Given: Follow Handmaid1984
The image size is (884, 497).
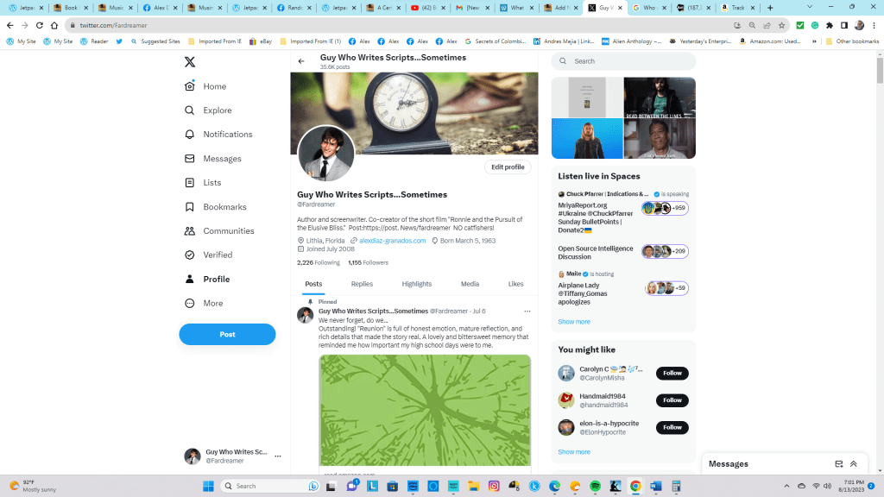Looking at the screenshot, I should click(x=672, y=400).
